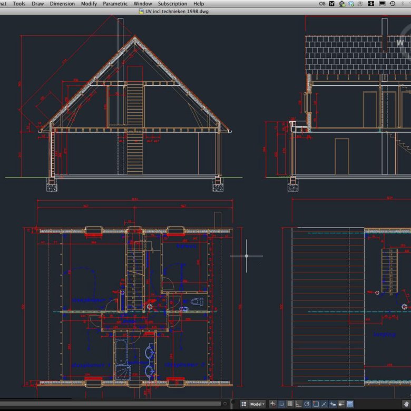Click the ortho mode icon

tap(298, 404)
